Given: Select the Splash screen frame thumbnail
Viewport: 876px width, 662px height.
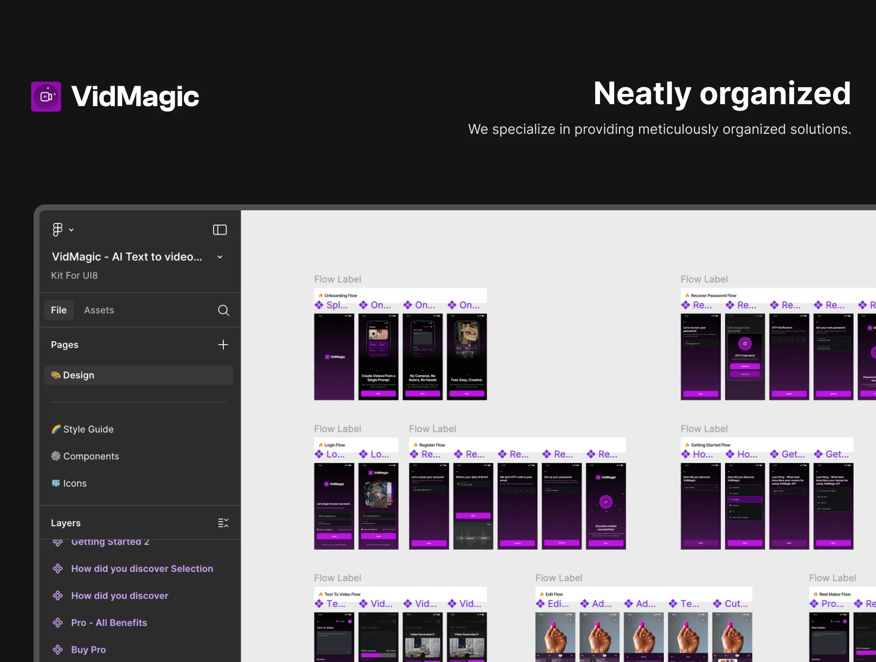Looking at the screenshot, I should pyautogui.click(x=334, y=357).
